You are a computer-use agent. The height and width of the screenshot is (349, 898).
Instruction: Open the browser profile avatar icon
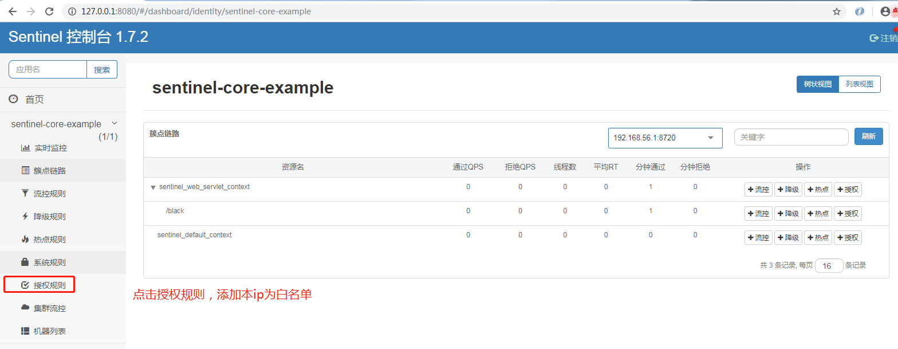885,11
